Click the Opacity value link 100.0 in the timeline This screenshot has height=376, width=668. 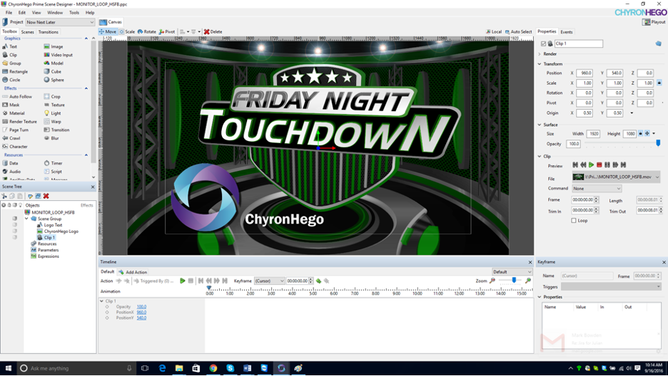pyautogui.click(x=141, y=307)
